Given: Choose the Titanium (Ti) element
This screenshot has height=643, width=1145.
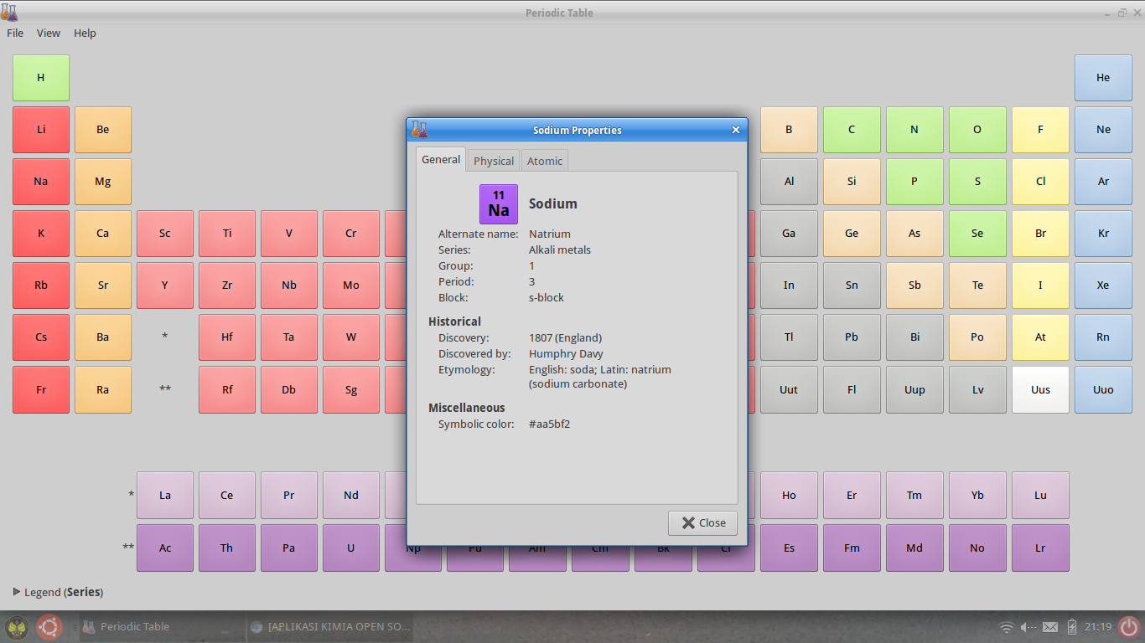Looking at the screenshot, I should (227, 234).
